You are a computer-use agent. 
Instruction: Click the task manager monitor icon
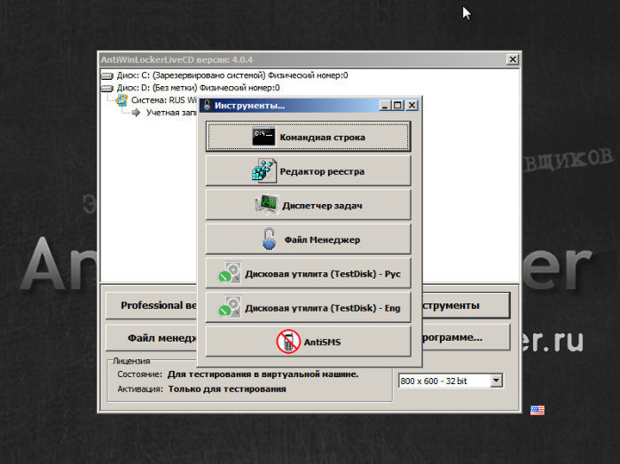pos(267,205)
